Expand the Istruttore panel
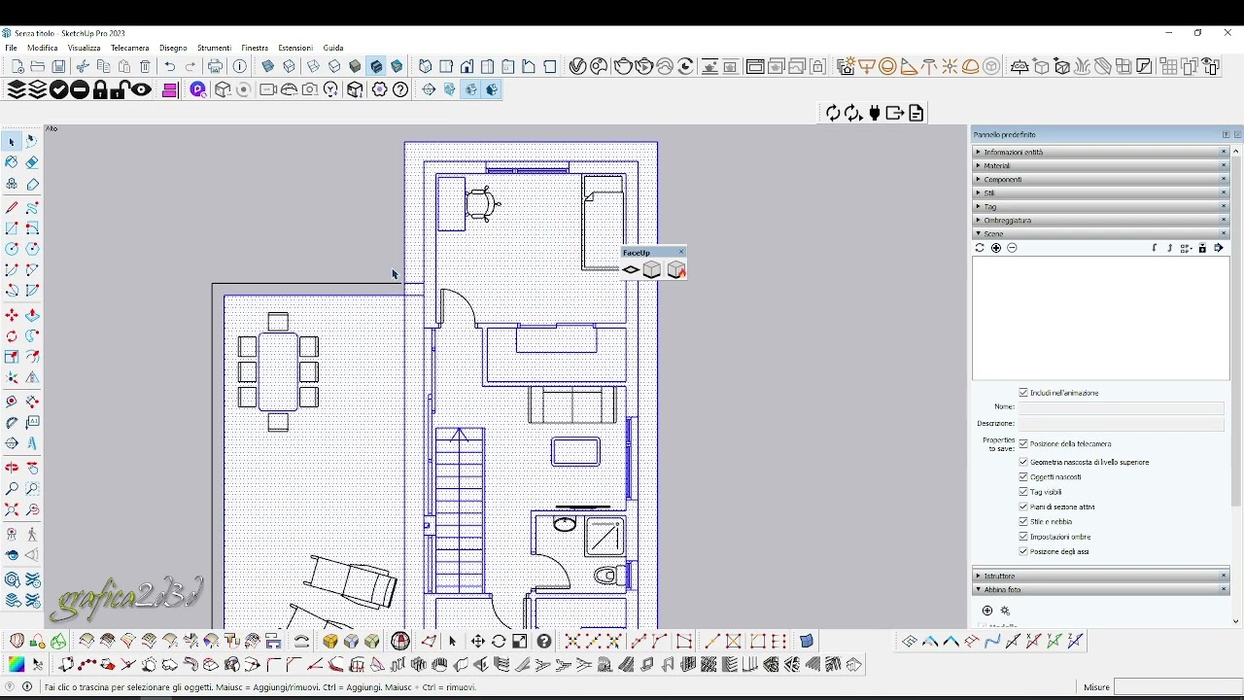1244x700 pixels. pyautogui.click(x=1101, y=576)
